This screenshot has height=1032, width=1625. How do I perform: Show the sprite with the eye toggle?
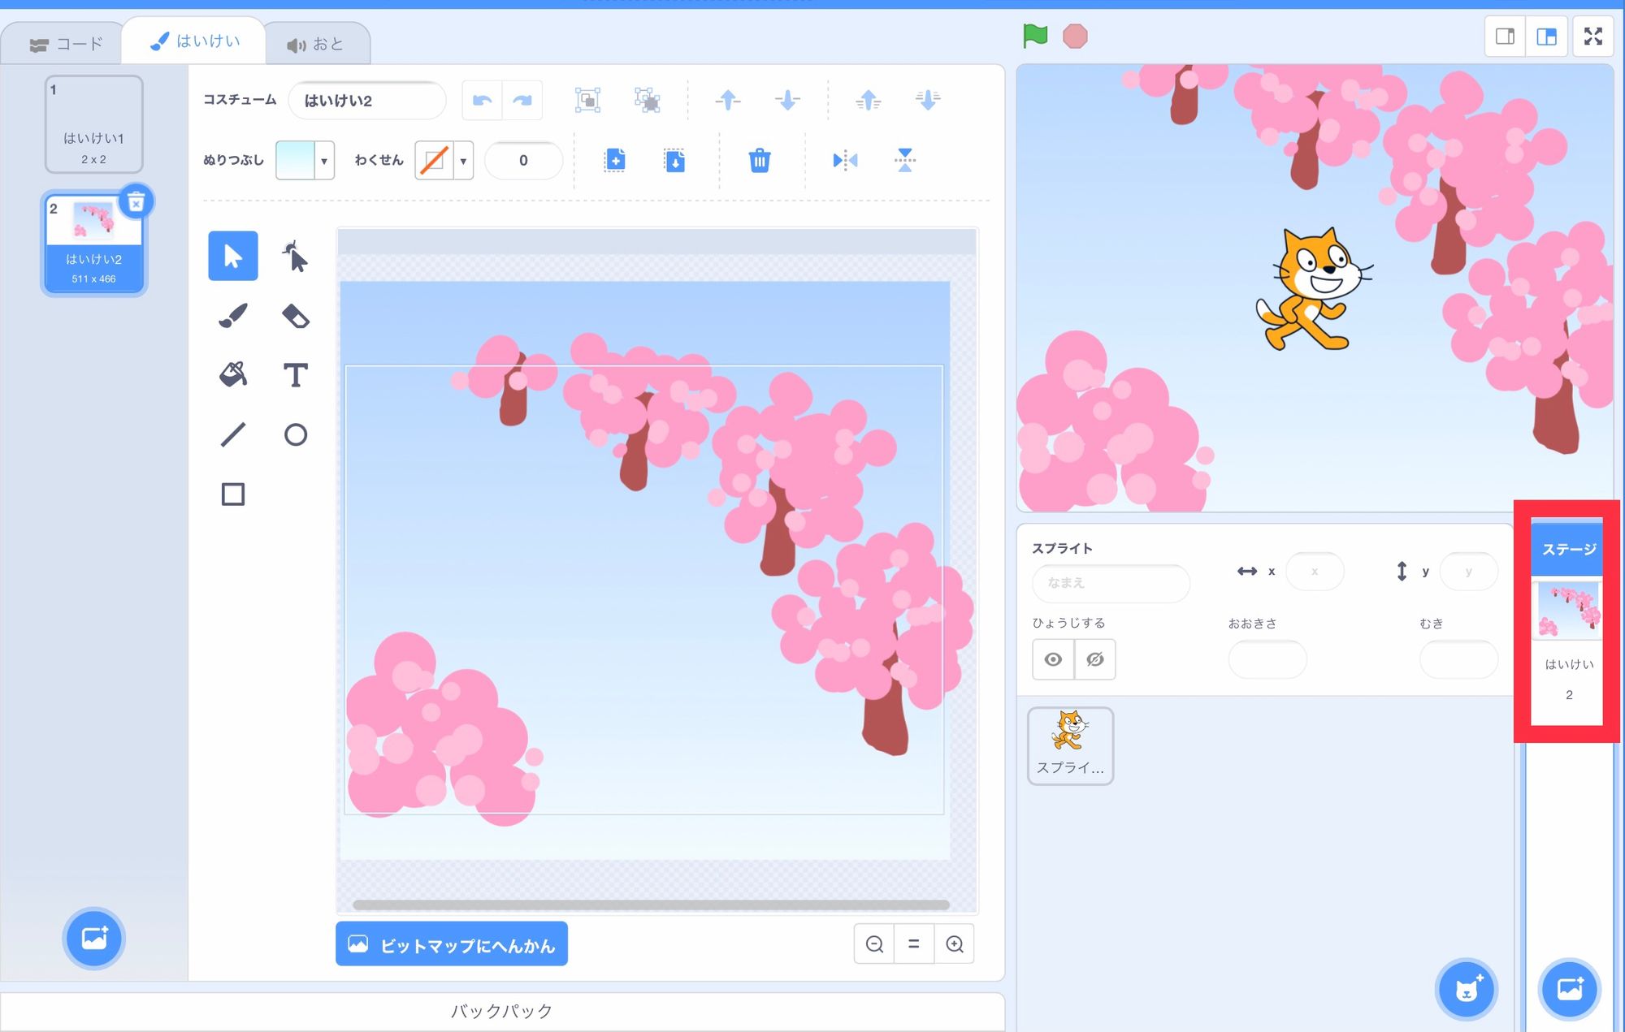[1053, 659]
